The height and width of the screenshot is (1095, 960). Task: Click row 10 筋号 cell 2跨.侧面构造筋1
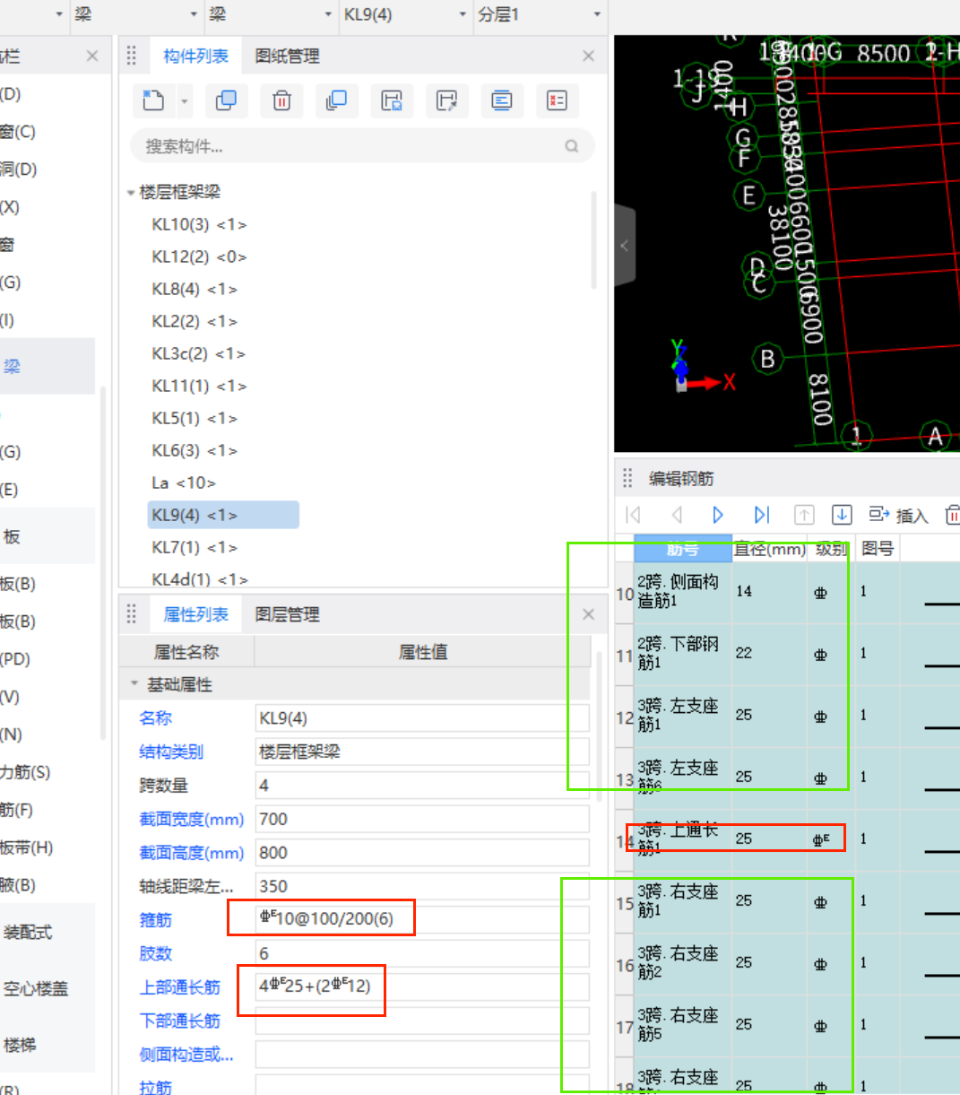pyautogui.click(x=682, y=593)
